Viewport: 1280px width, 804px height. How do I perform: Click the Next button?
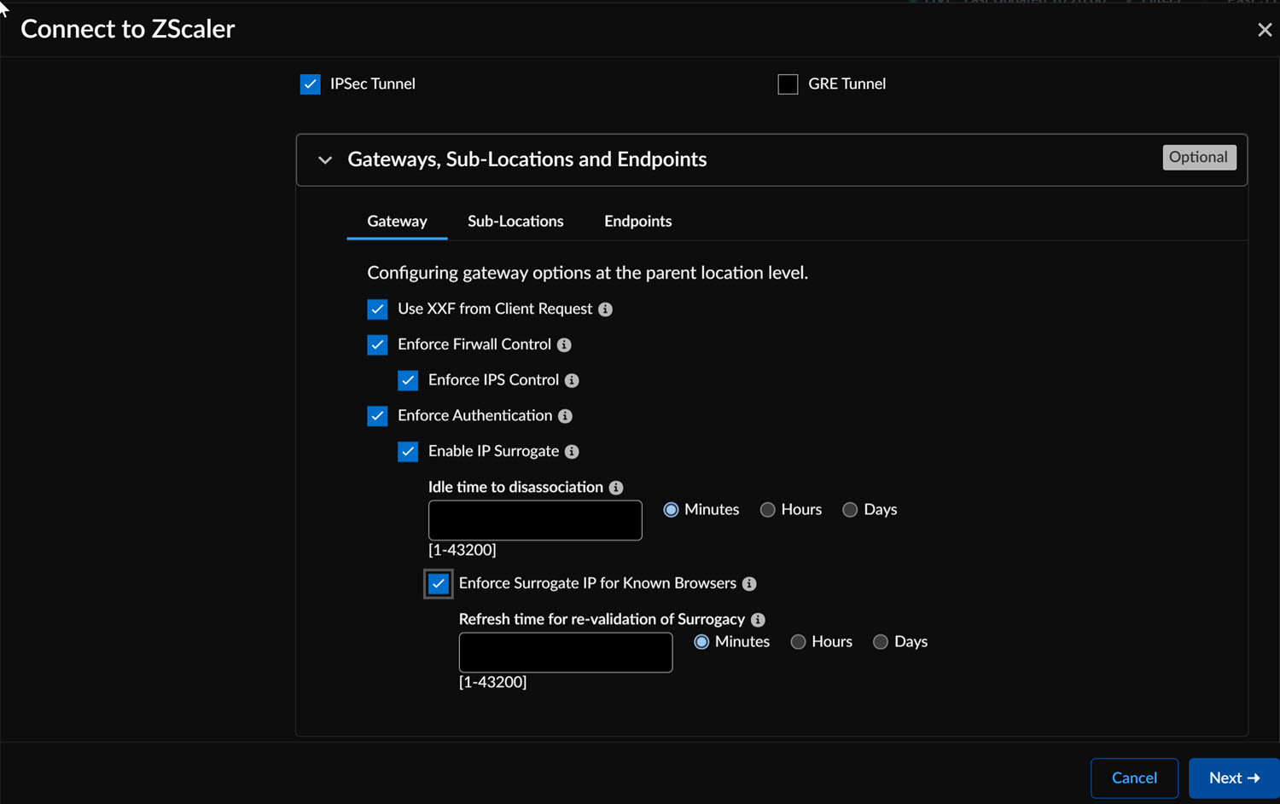coord(1233,778)
